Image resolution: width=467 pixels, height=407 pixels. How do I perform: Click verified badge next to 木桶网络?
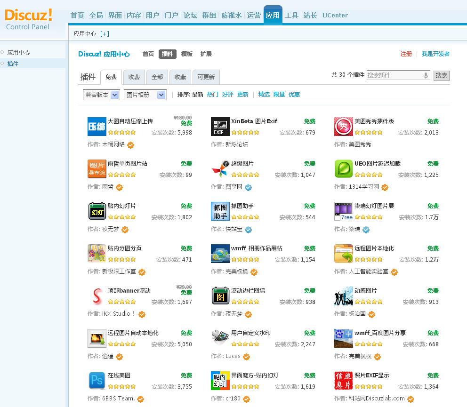coord(130,145)
